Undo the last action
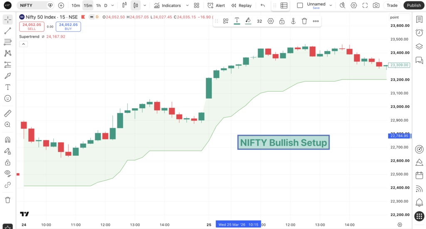Viewport: 426px width, 229px height. click(263, 5)
